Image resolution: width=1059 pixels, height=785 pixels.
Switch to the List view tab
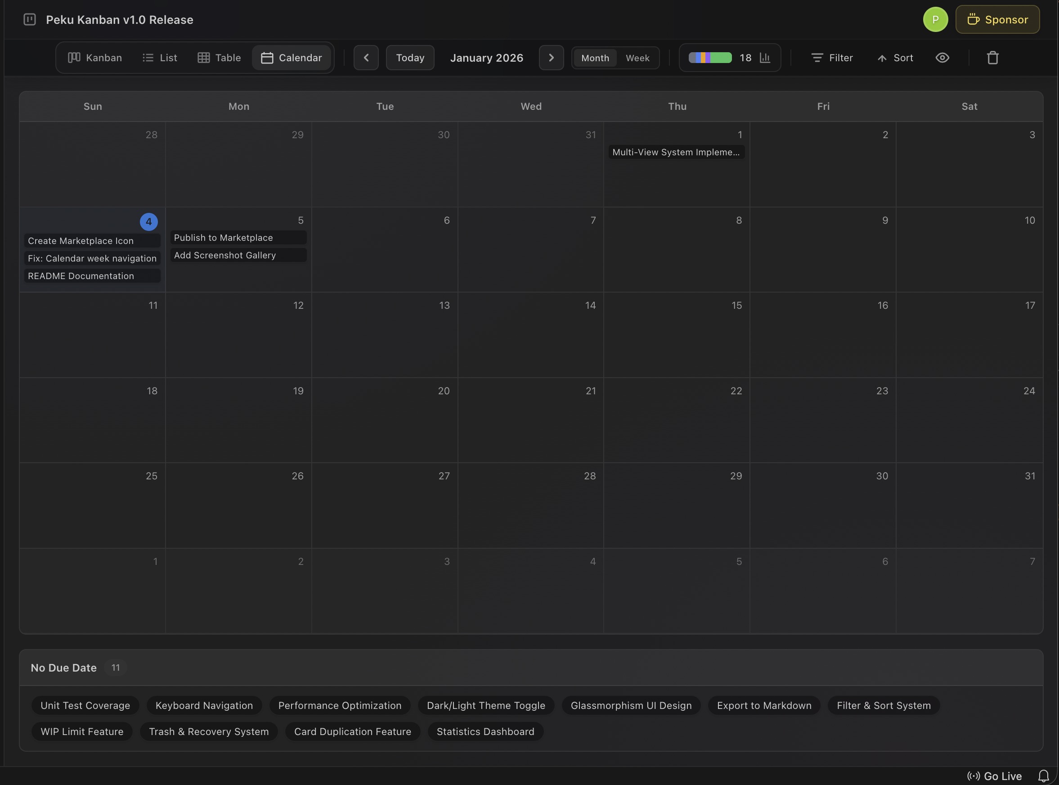point(160,58)
